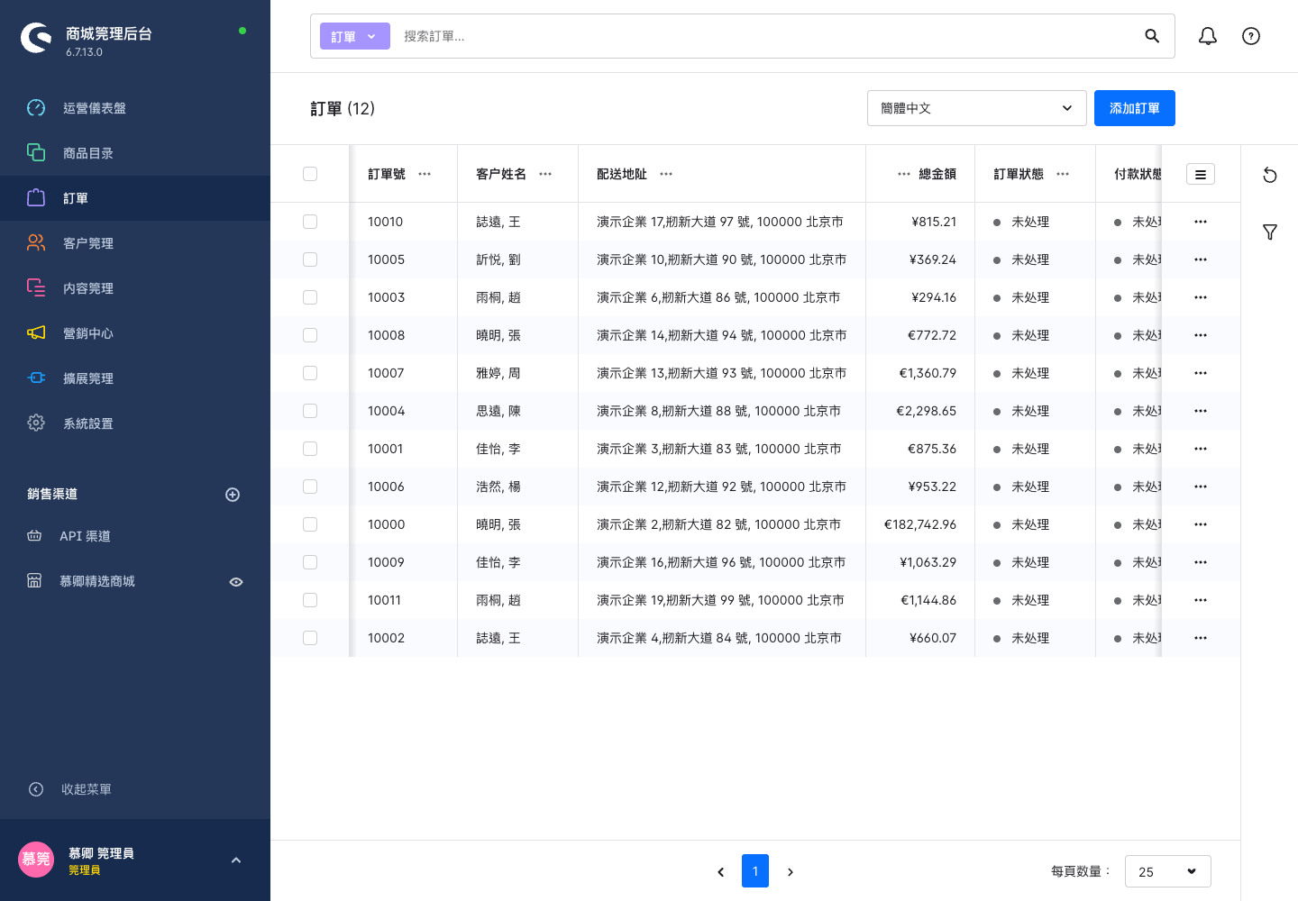Go to next page arrow
Viewport: 1298px width, 901px height.
[x=791, y=872]
